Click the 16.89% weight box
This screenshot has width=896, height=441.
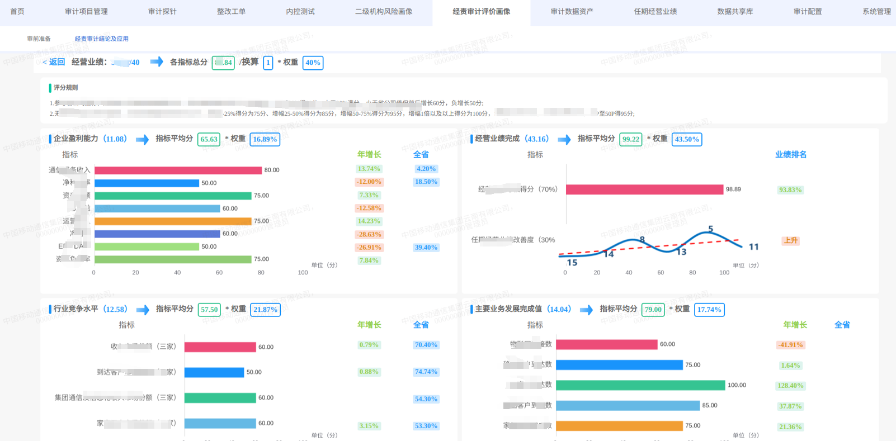point(265,139)
